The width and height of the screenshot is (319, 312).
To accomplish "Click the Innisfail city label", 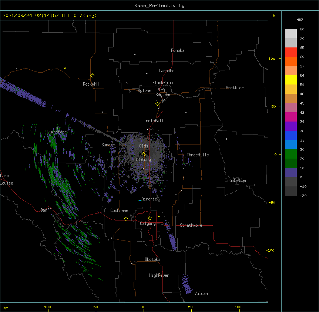I will coord(154,121).
